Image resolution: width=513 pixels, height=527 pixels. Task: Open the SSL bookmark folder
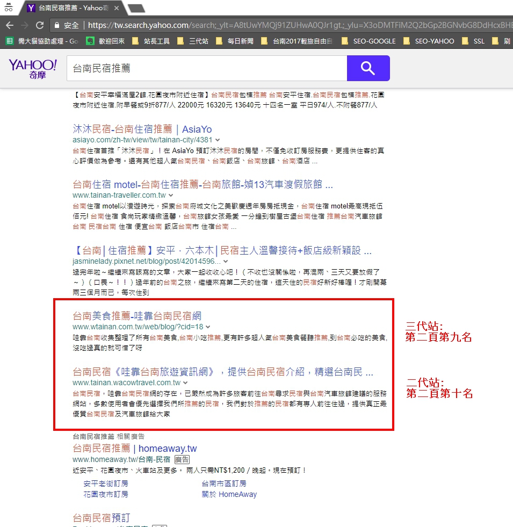pyautogui.click(x=473, y=41)
